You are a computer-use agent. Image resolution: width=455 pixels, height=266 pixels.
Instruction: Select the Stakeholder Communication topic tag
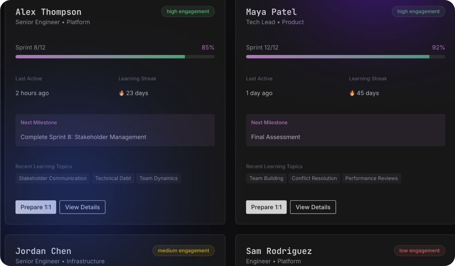point(52,178)
